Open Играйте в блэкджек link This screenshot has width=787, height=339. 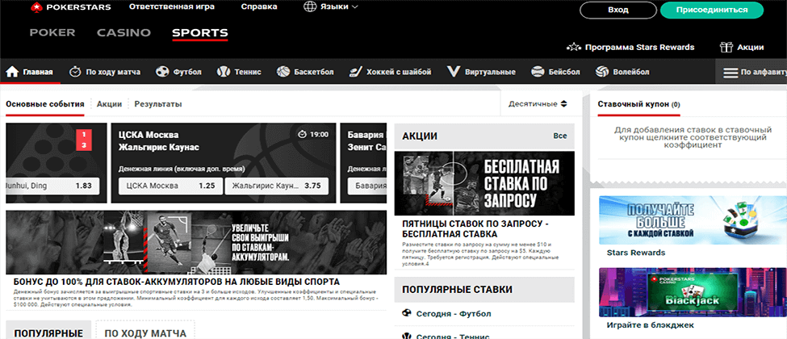pos(651,325)
